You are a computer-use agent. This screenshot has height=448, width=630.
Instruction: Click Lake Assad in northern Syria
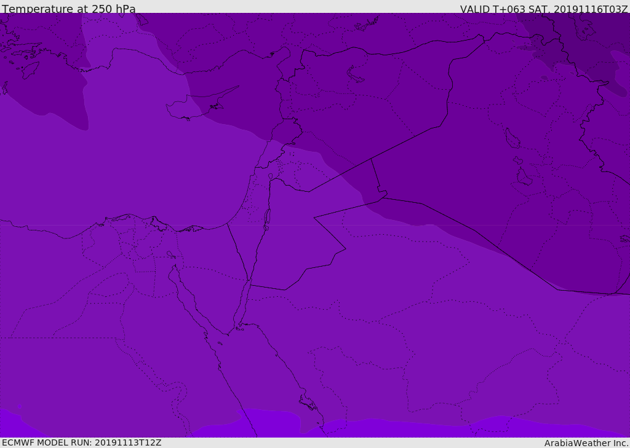pos(356,74)
